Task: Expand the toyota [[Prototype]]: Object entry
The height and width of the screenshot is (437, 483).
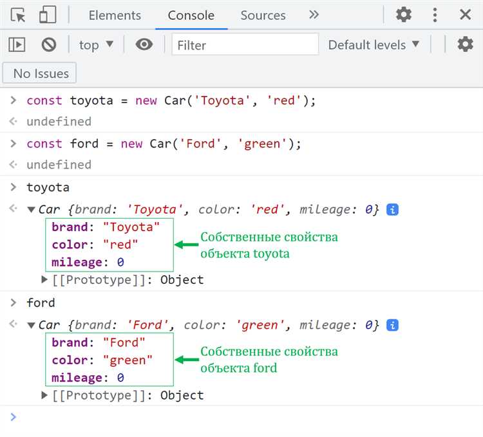Action: click(44, 279)
